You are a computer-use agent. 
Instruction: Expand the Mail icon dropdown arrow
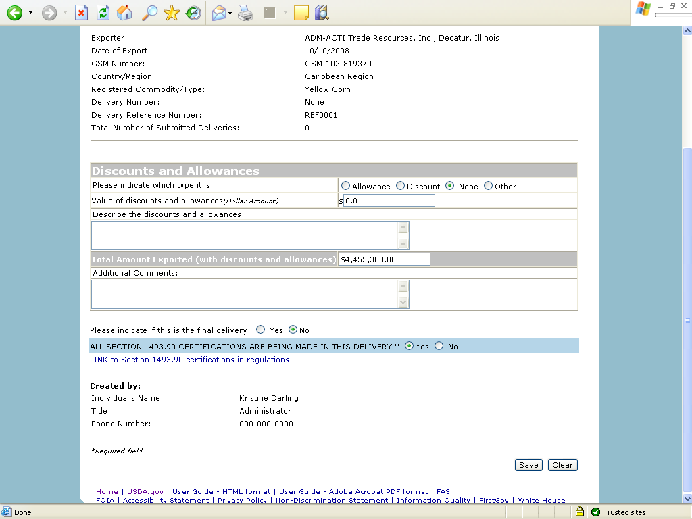[230, 13]
